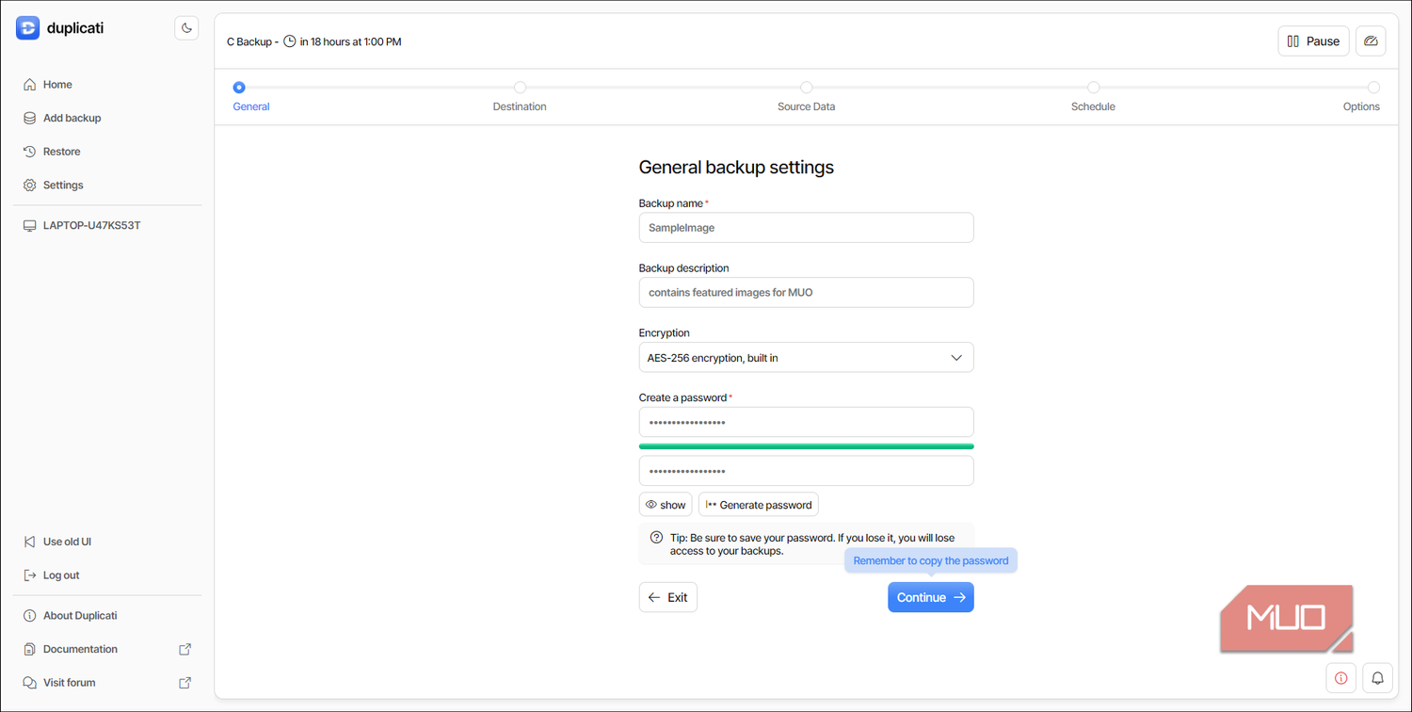Click the confirm password field
Screen dimensions: 1412x712
tap(806, 471)
